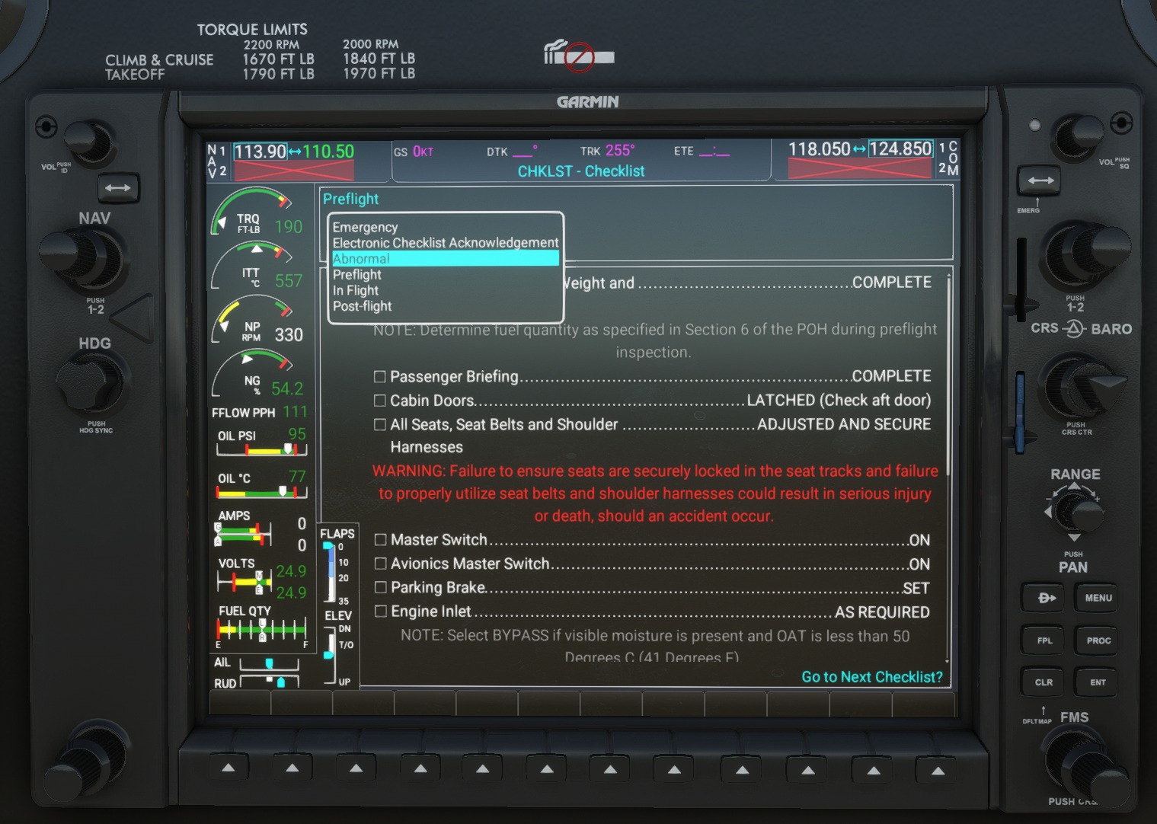Mark the Parking Brake item complete
The image size is (1157, 824).
[x=380, y=587]
